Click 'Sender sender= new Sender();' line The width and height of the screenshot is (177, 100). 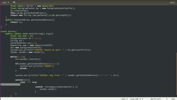27,52
